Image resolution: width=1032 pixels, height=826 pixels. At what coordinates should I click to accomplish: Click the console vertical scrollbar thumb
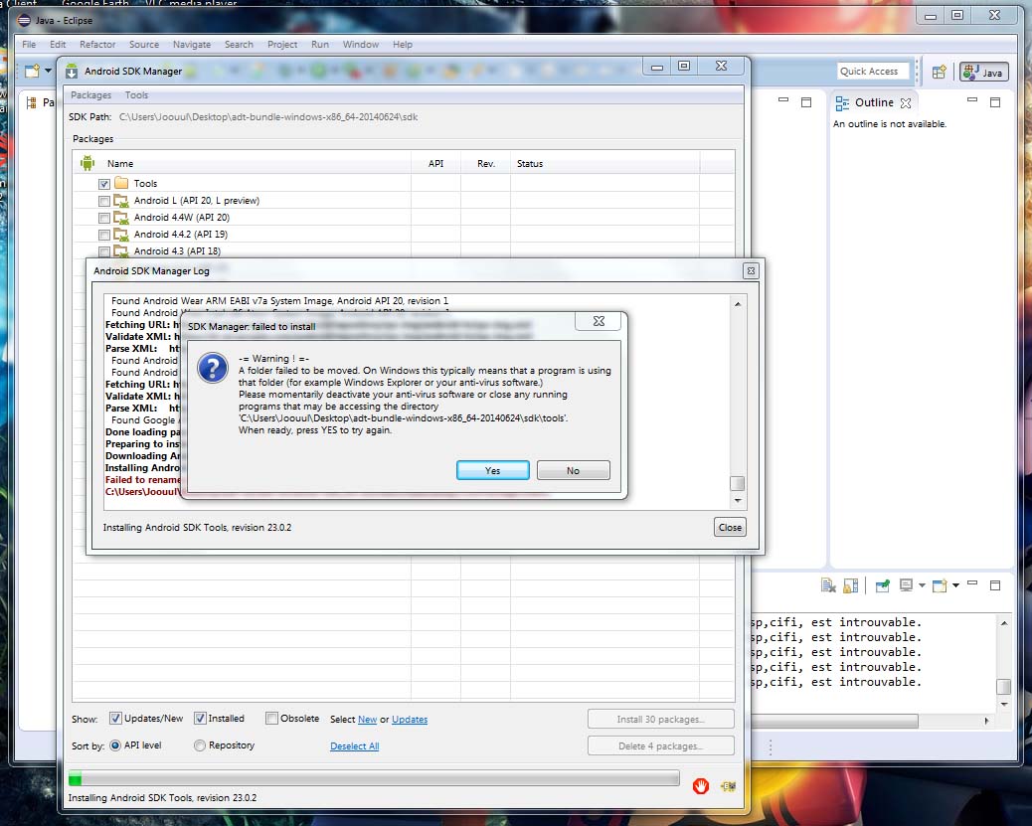(1003, 686)
